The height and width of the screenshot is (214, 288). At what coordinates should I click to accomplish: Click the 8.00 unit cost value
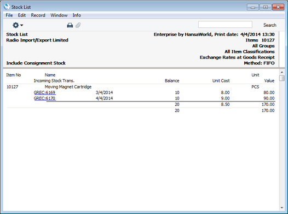(225, 93)
